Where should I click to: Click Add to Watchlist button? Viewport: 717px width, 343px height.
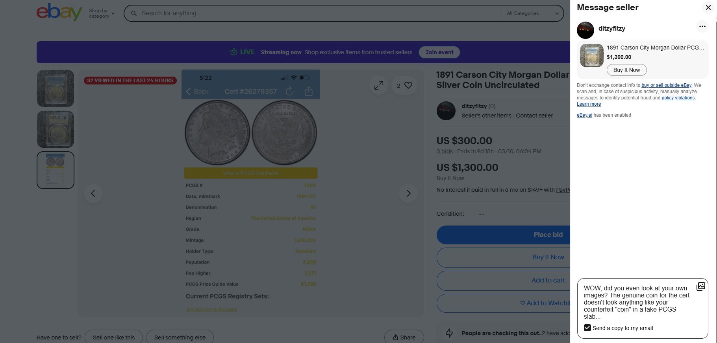[504, 303]
